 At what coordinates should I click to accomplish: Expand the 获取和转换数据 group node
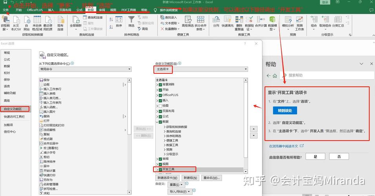click(164, 127)
